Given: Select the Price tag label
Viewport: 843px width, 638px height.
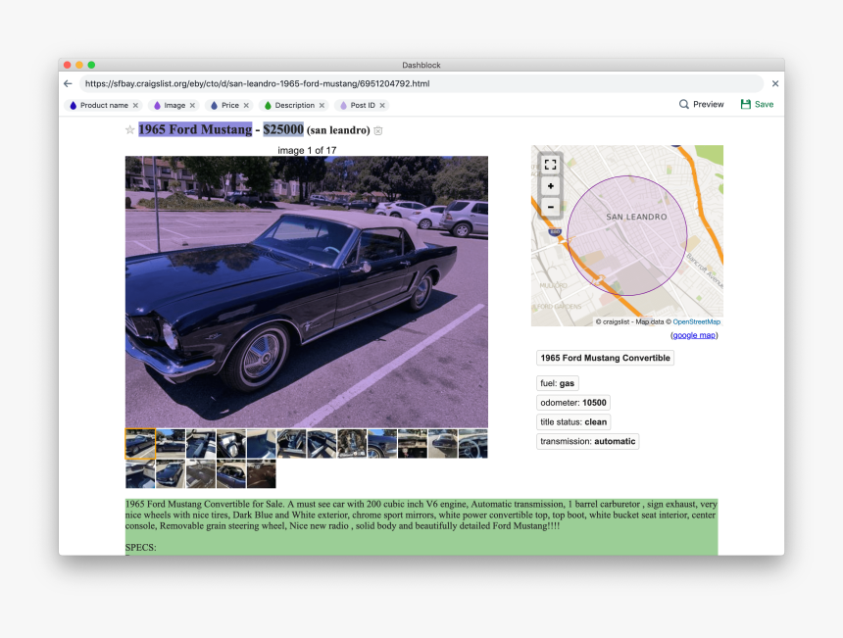Looking at the screenshot, I should pos(230,105).
